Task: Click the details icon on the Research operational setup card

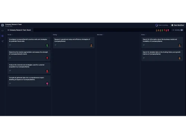Action: coord(55,45)
